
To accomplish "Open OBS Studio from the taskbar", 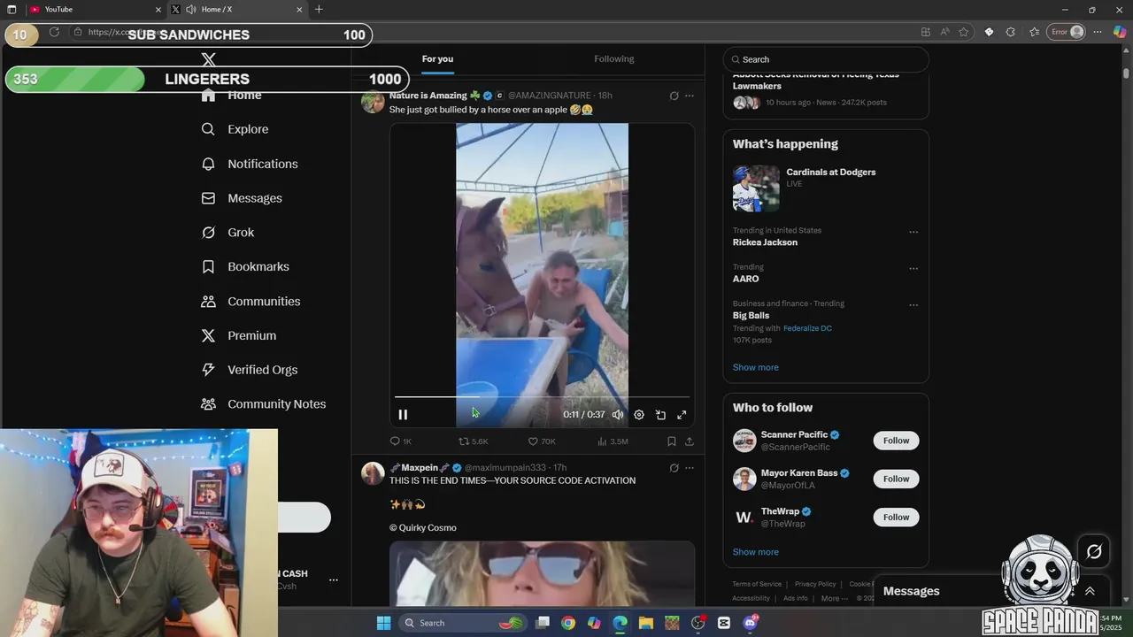I will 698,623.
